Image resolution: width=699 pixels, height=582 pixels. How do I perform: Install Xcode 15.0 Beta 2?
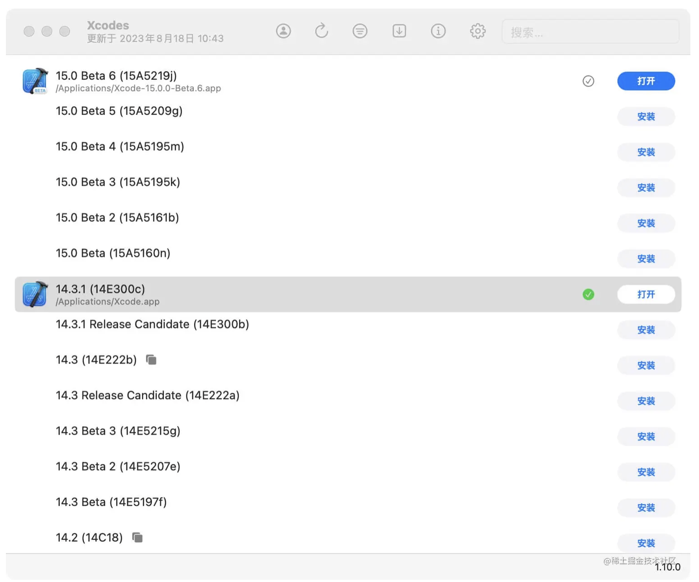tap(646, 223)
